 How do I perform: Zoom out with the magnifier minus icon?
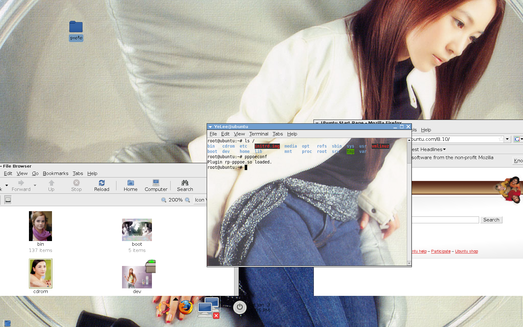pos(164,200)
